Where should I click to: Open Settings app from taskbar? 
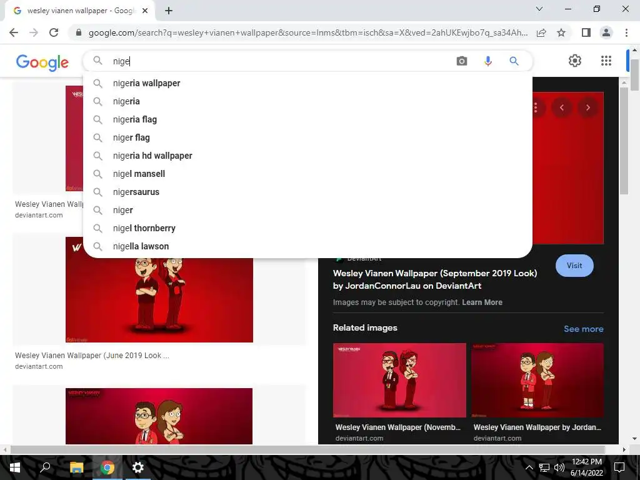138,467
